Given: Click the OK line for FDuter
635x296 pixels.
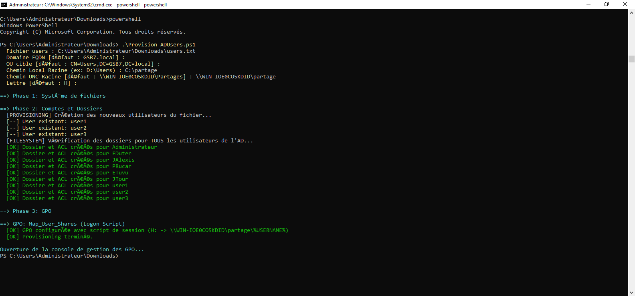Looking at the screenshot, I should (x=69, y=153).
